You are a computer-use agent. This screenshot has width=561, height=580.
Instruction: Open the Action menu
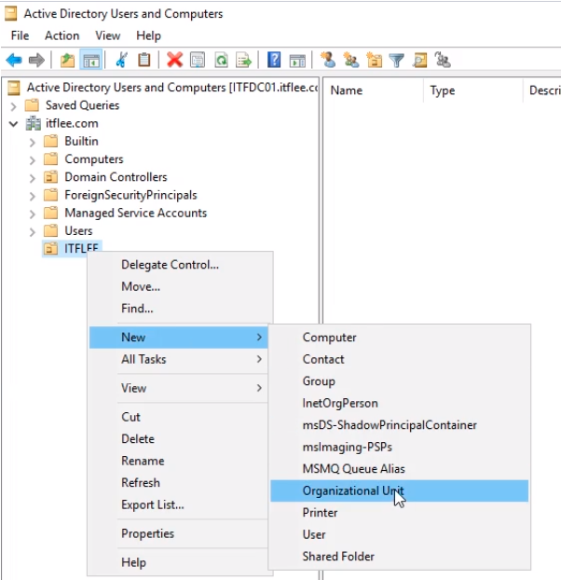[x=62, y=35]
